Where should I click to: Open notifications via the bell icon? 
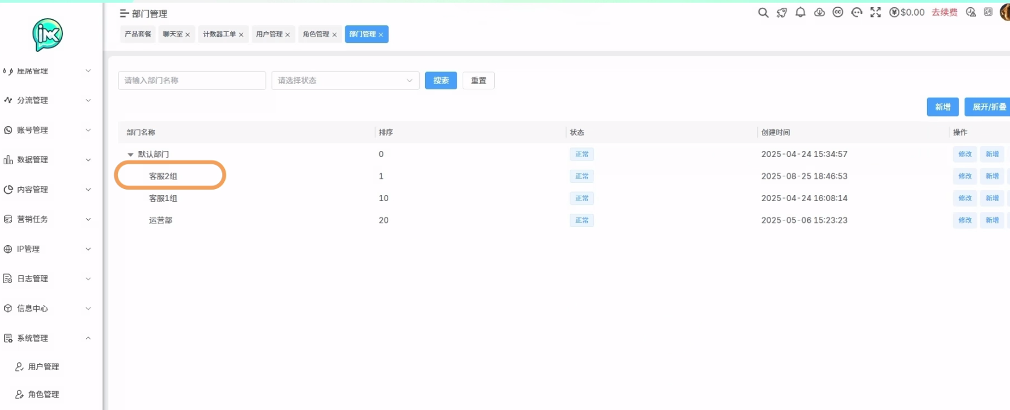click(800, 13)
